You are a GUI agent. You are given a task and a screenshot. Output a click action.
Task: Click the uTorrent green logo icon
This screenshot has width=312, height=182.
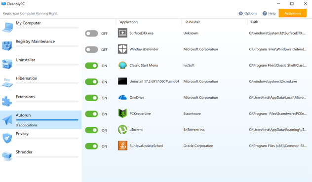(122, 130)
